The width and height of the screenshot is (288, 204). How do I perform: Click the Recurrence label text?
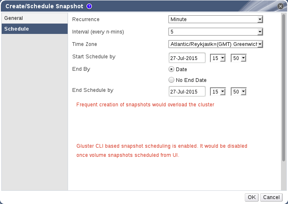pyautogui.click(x=86, y=19)
